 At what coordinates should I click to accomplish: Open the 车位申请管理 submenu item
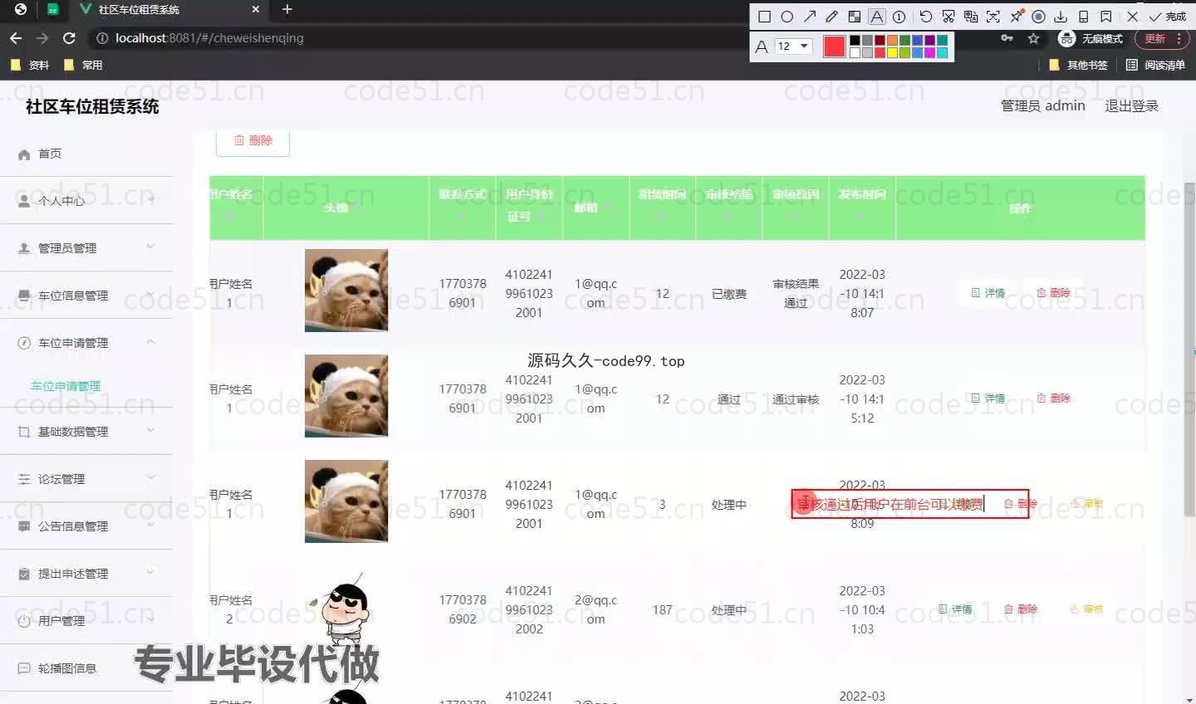pos(66,386)
